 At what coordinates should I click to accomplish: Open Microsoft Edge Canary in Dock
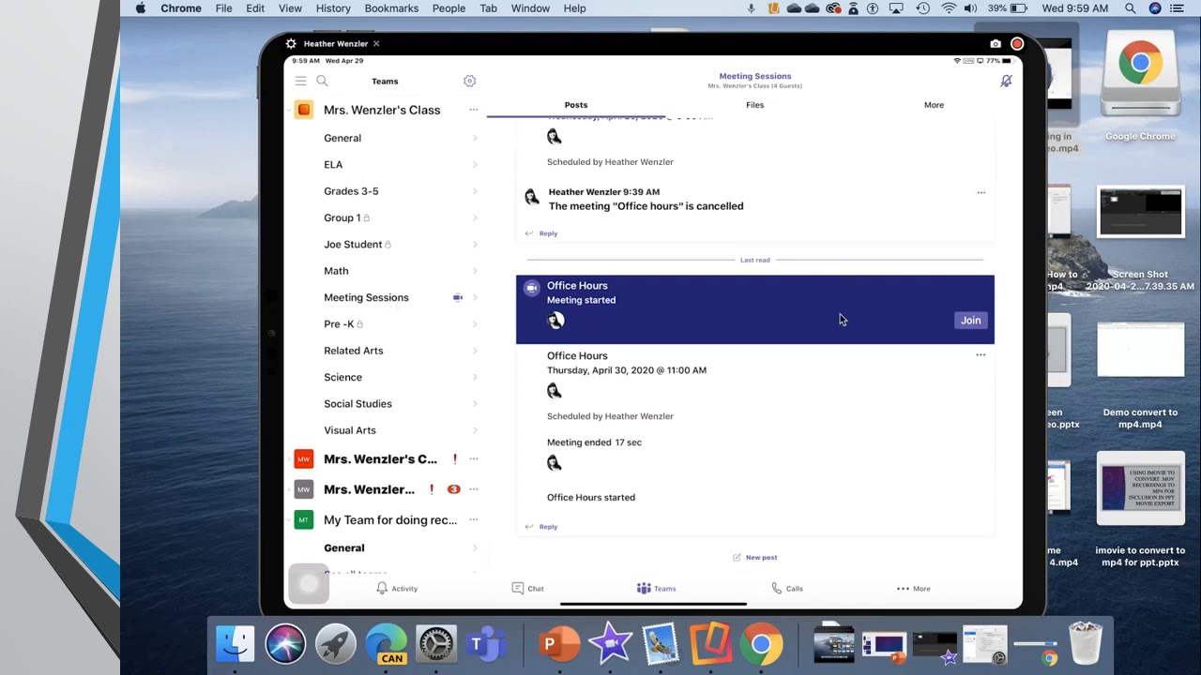pyautogui.click(x=387, y=644)
